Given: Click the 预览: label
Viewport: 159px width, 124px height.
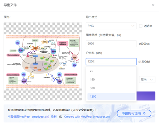Looking at the screenshot, I should click(x=7, y=17).
